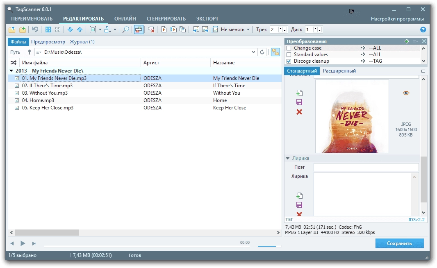The image size is (437, 268).
Task: Open the Не менять dropdown
Action: click(235, 30)
